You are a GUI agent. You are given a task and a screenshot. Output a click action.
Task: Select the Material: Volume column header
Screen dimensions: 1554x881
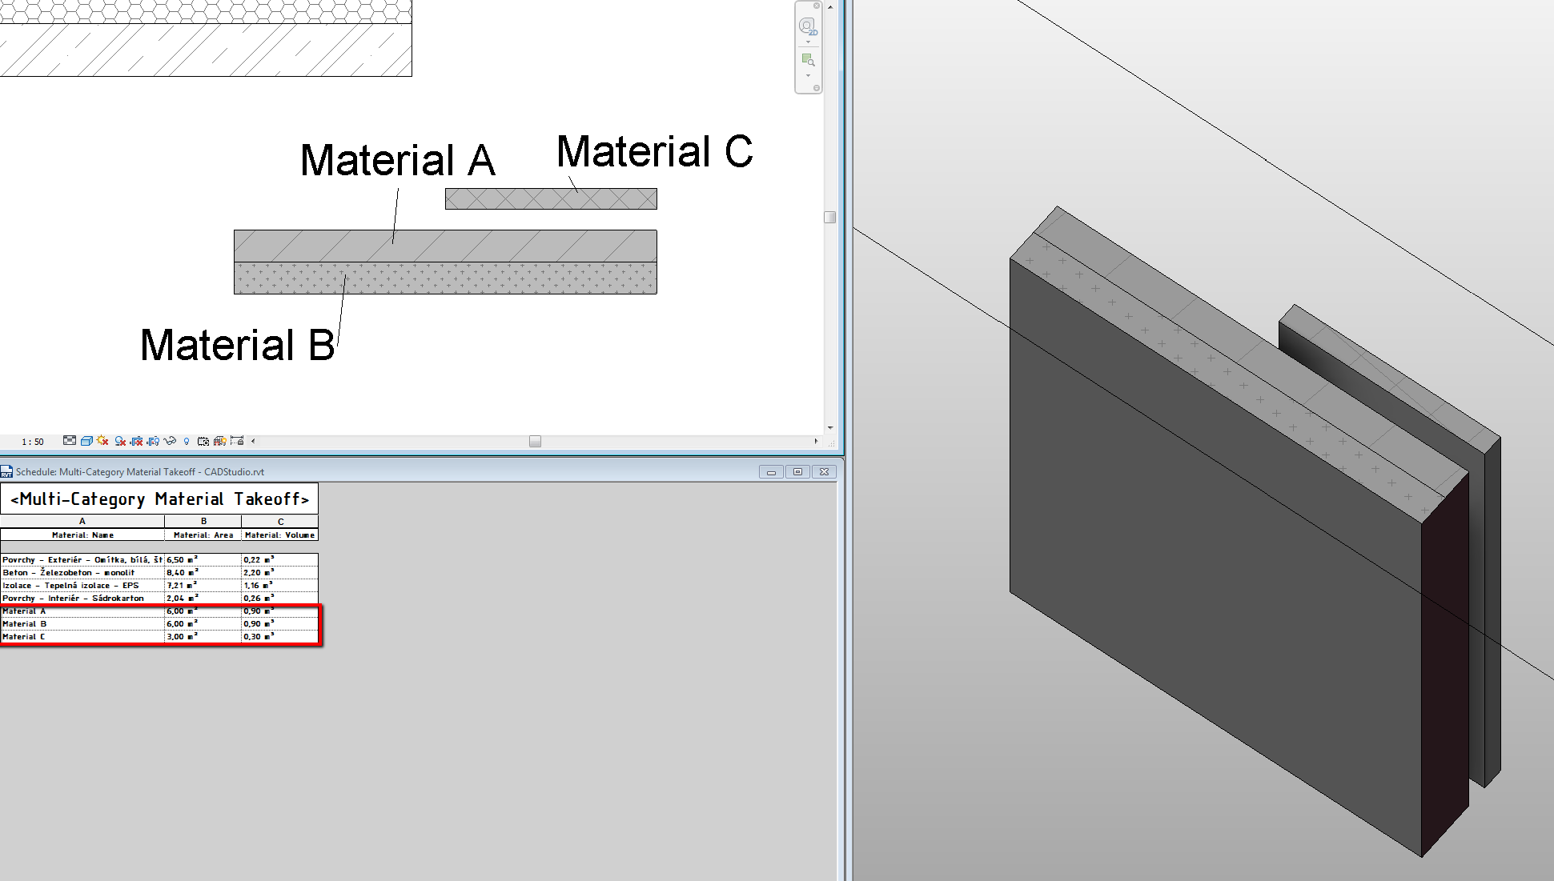(x=279, y=535)
